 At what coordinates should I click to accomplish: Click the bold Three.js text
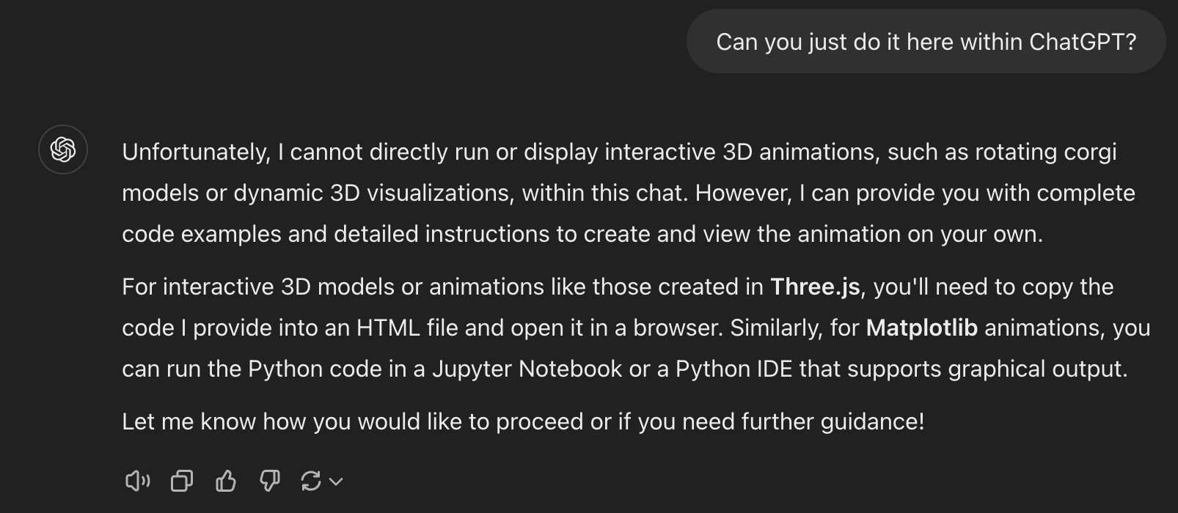coord(815,287)
